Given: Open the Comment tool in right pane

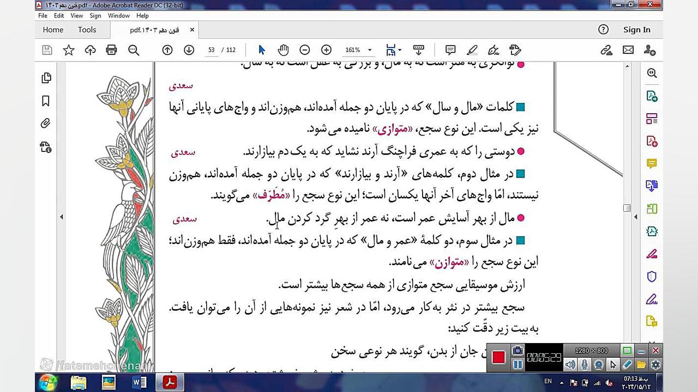Looking at the screenshot, I should [x=652, y=163].
